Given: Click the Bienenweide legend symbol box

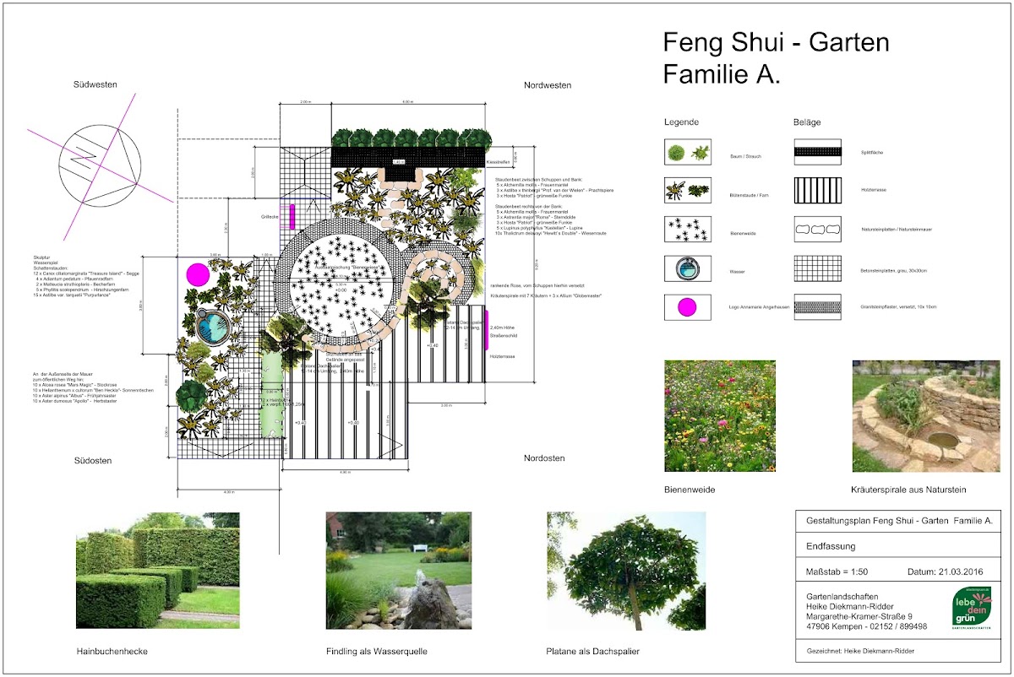Looking at the screenshot, I should tap(687, 229).
